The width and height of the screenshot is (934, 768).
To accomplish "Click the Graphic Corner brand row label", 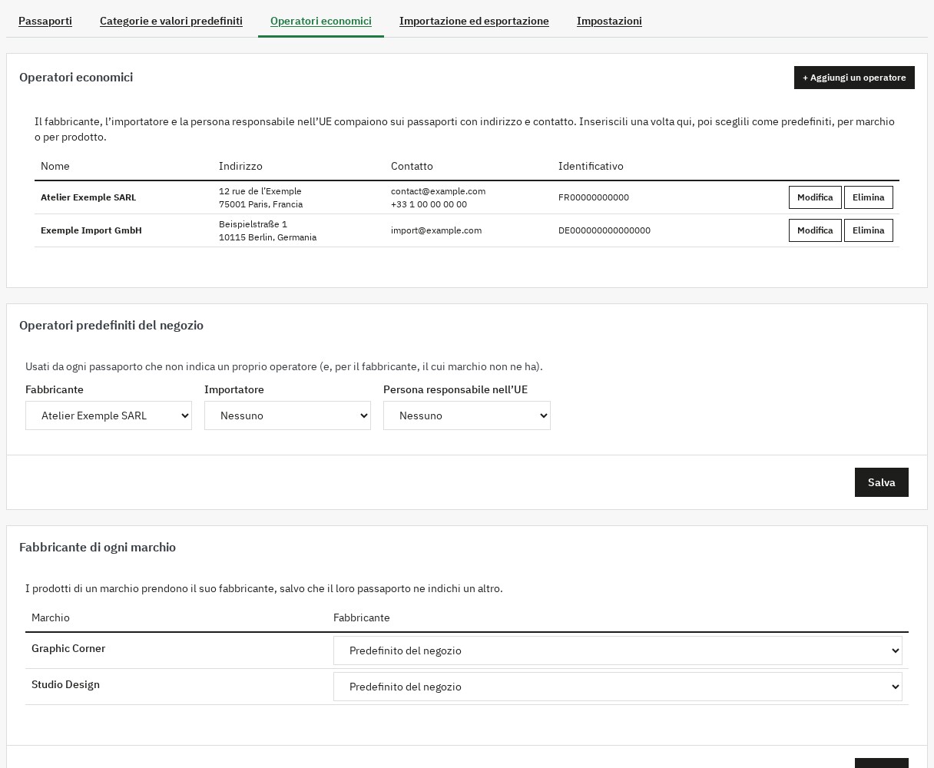I will coord(68,648).
